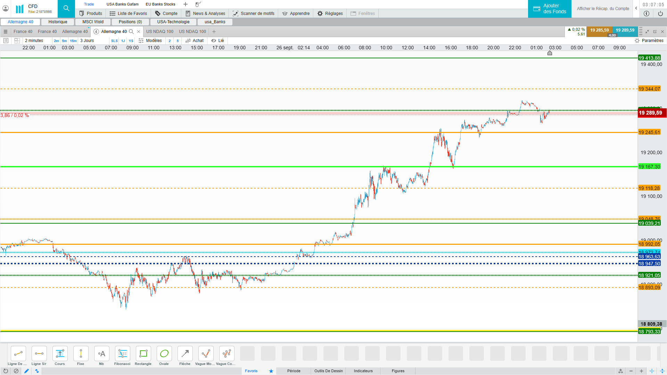Pick the Flèche arrow tool
Viewport: 667px width, 375px height.
185,354
